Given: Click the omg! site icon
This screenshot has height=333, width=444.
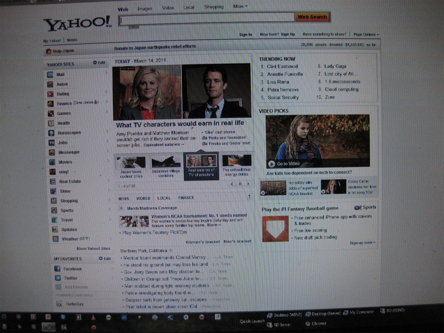Looking at the screenshot, I should [x=53, y=172].
